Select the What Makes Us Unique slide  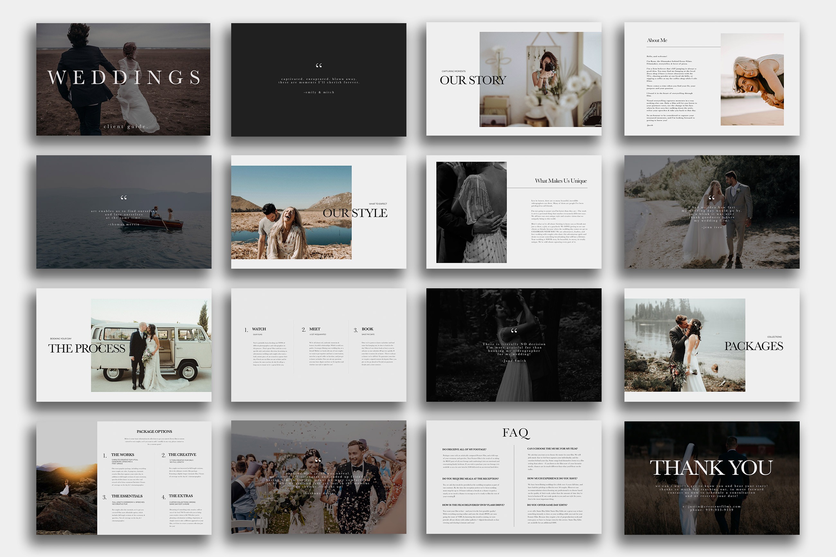pos(513,212)
